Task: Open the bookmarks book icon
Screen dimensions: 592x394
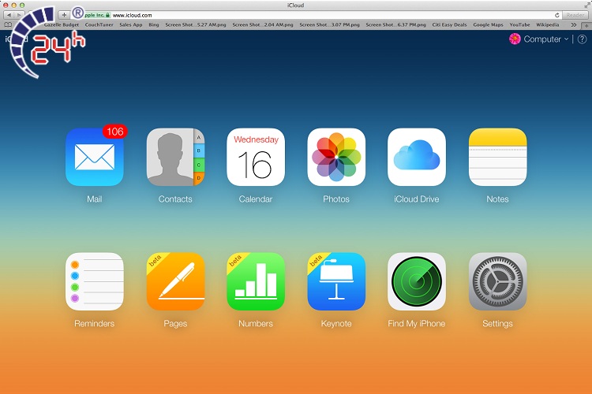Action: 8,25
